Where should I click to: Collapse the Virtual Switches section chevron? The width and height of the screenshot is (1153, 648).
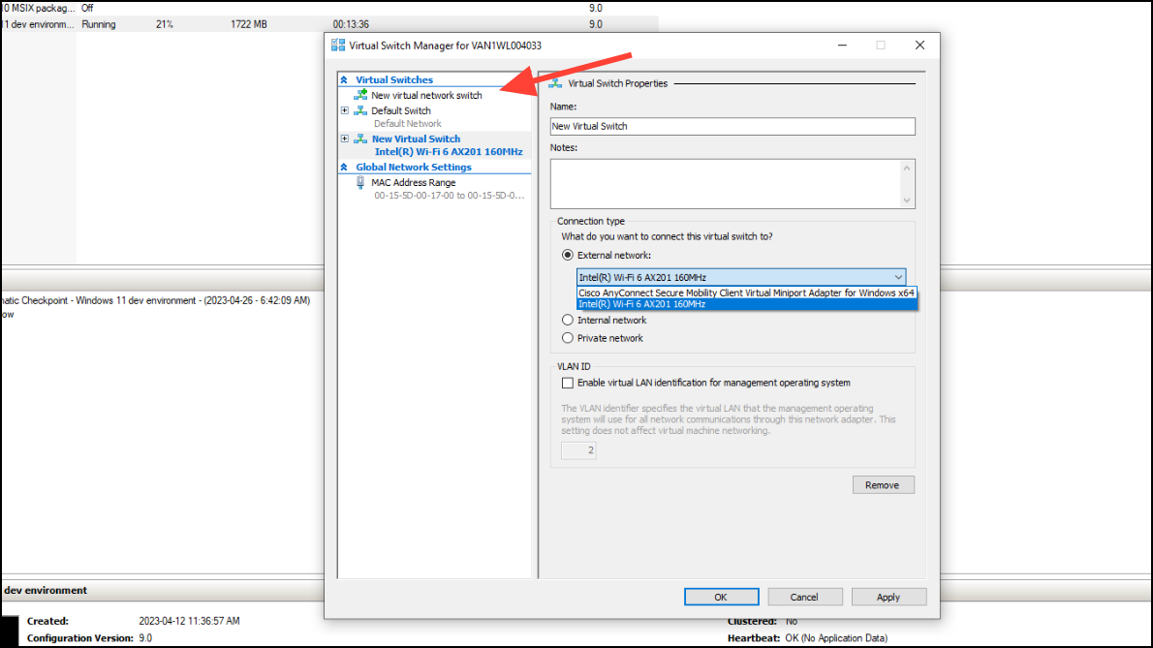point(343,79)
